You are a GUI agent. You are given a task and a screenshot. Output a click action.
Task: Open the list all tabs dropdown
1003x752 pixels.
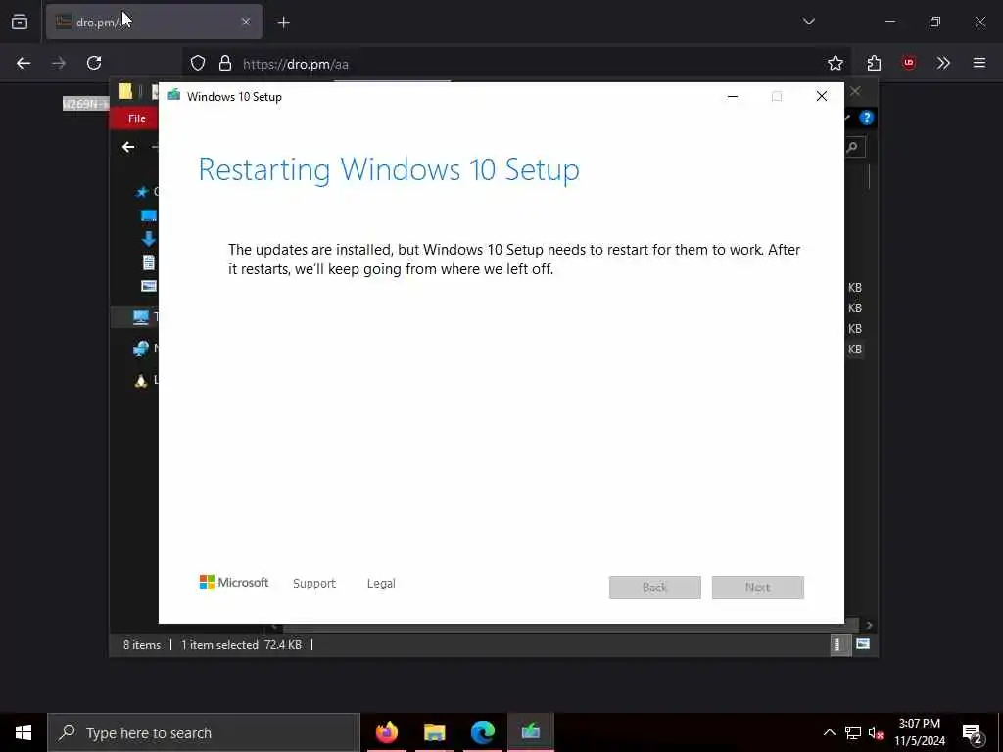coord(808,22)
